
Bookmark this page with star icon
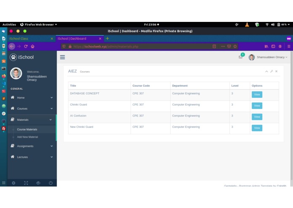[235, 46]
